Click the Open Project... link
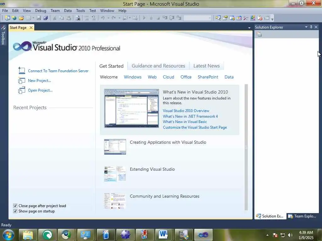Image resolution: width=322 pixels, height=241 pixels. (x=40, y=90)
